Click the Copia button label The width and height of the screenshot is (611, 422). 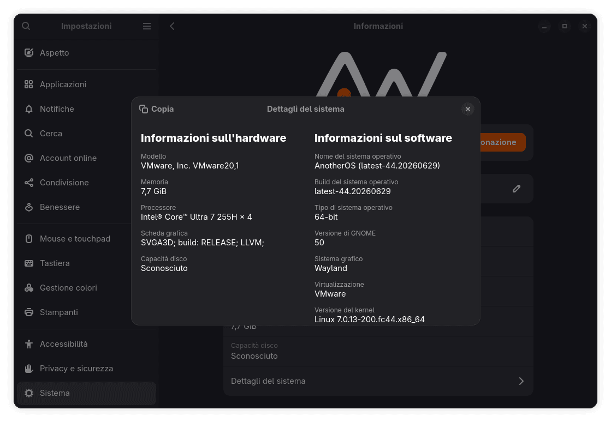coord(163,109)
